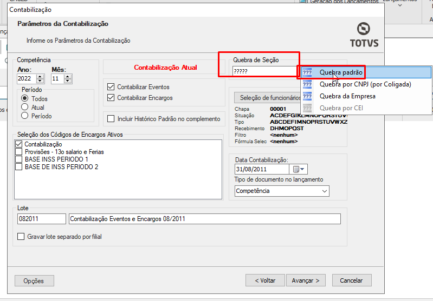Image resolution: width=433 pixels, height=301 pixels.
Task: Click the Mês spinner control
Action: click(68, 78)
